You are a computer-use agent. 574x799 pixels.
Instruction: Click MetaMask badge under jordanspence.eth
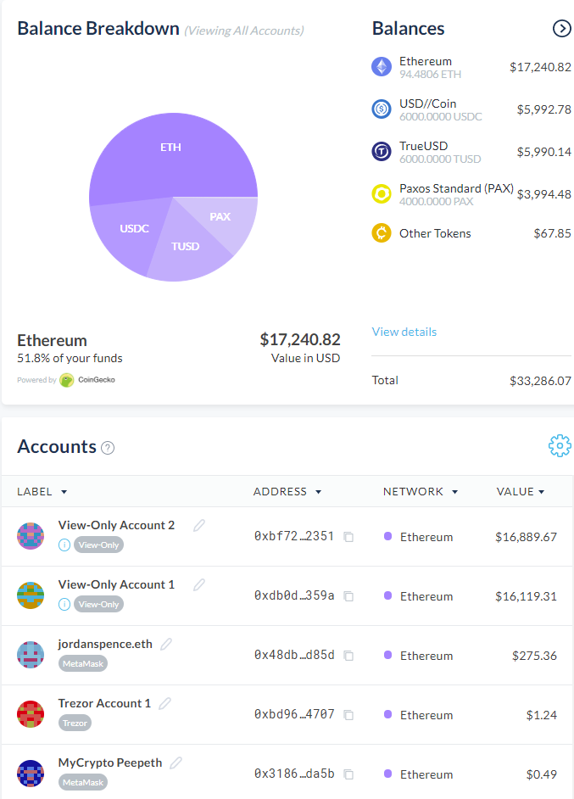83,663
